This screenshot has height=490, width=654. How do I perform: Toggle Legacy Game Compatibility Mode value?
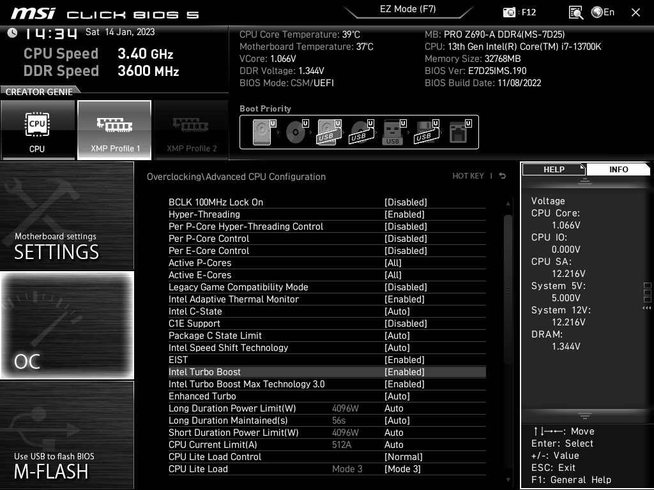coord(406,287)
